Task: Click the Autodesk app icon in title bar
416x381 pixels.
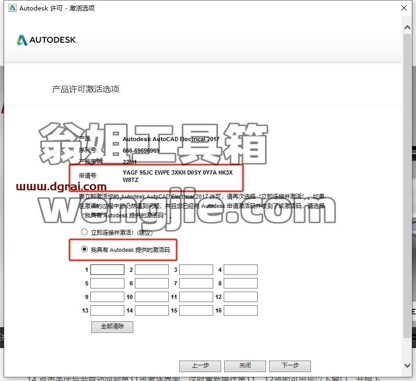Action: 12,8
